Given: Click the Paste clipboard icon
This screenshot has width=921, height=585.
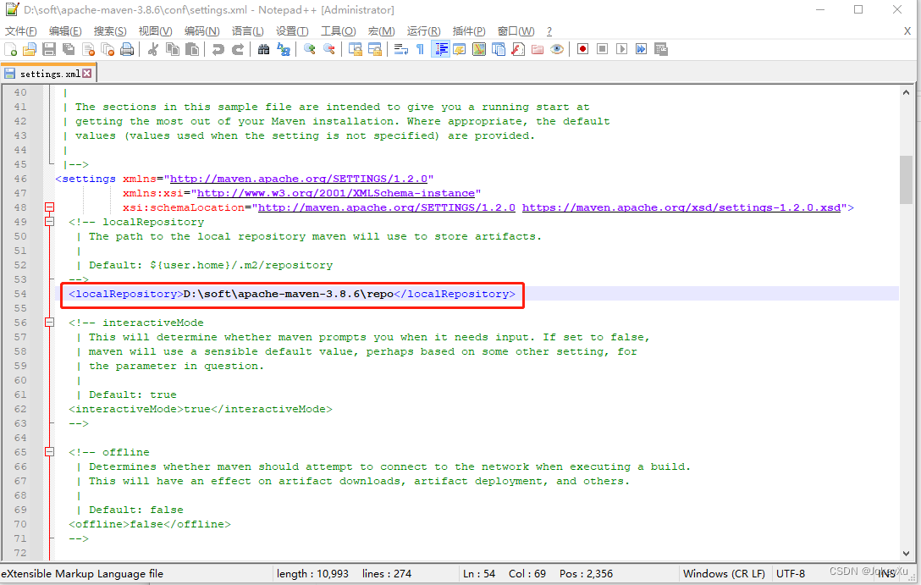Looking at the screenshot, I should [191, 49].
